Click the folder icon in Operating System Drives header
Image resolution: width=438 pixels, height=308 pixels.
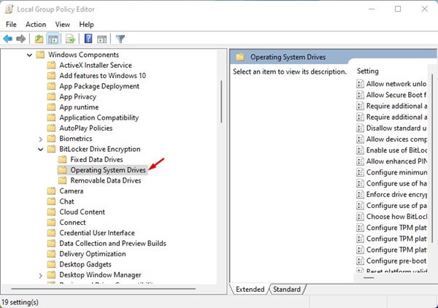[x=240, y=57]
